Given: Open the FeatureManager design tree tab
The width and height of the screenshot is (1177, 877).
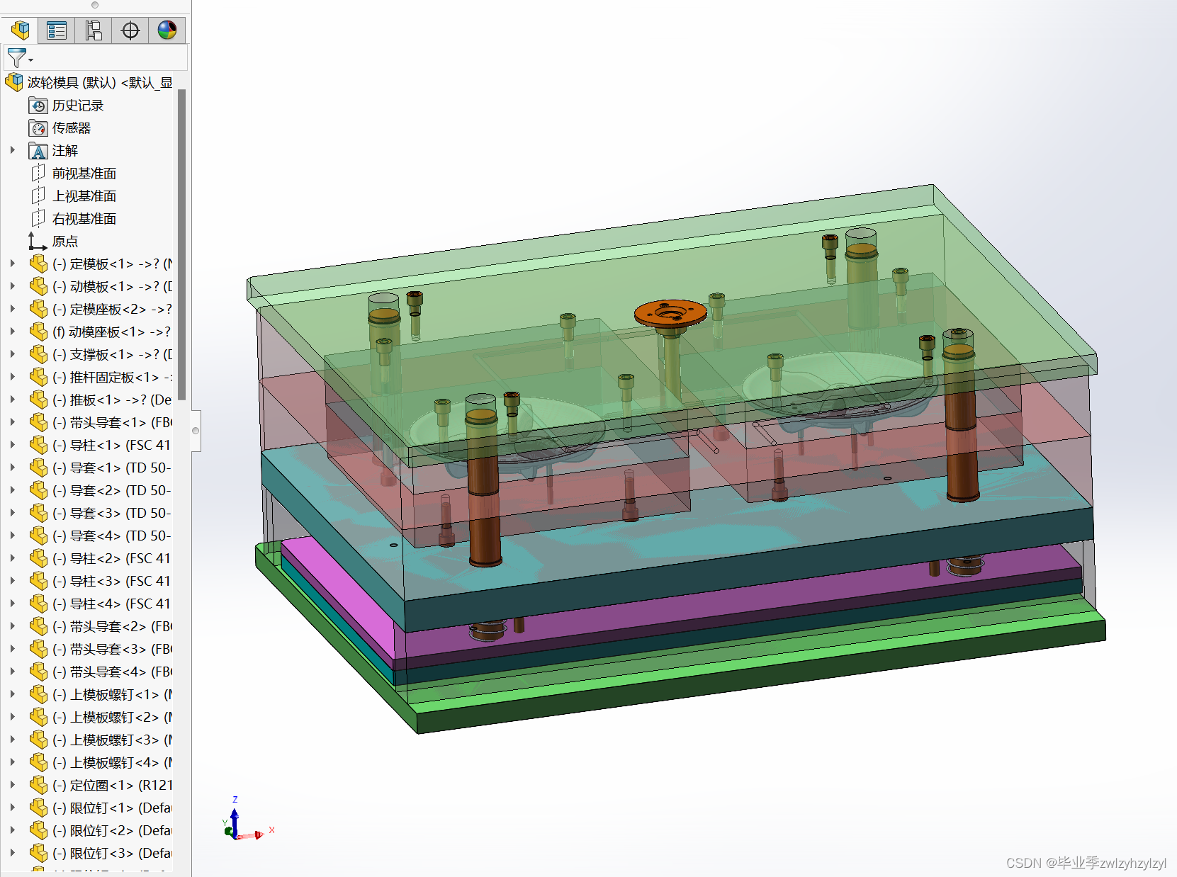Looking at the screenshot, I should point(20,30).
